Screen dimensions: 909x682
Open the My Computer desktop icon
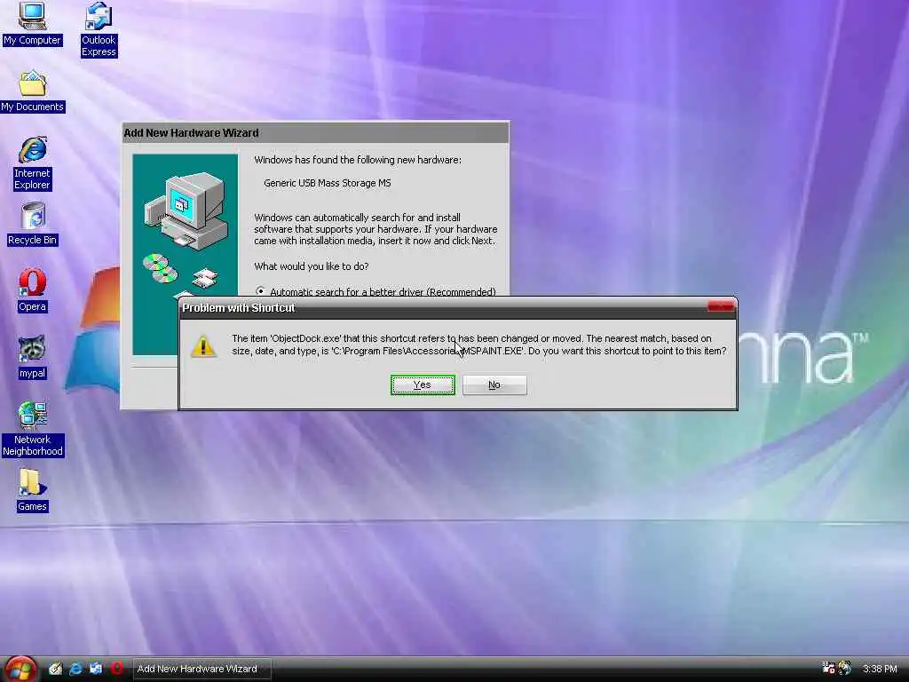click(x=32, y=23)
